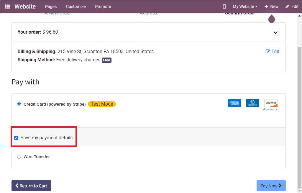Screen dimensions: 302x193
Task: Select the Credit Card payment radio button
Action: pos(19,104)
